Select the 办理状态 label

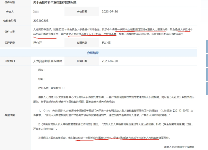click(82, 43)
